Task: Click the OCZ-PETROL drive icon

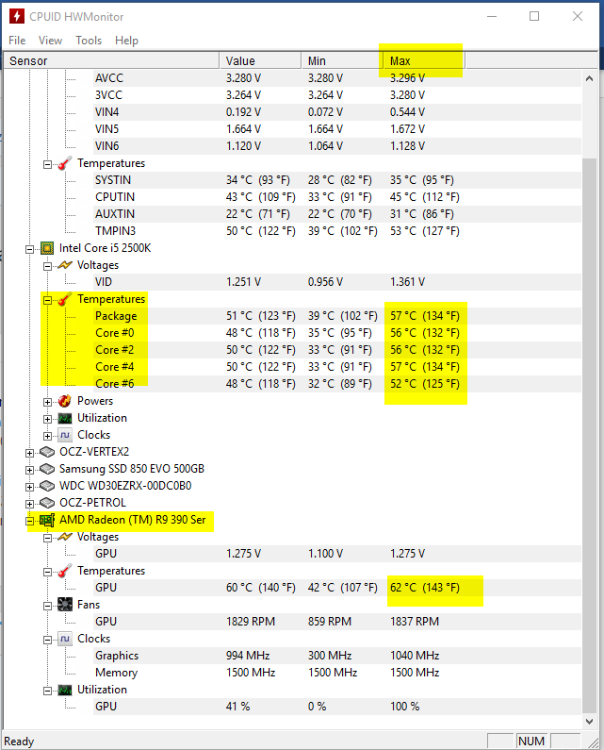Action: (x=47, y=503)
